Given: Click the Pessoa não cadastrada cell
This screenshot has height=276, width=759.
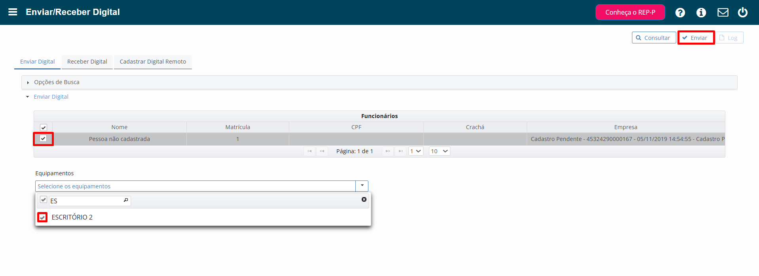Looking at the screenshot, I should [120, 139].
